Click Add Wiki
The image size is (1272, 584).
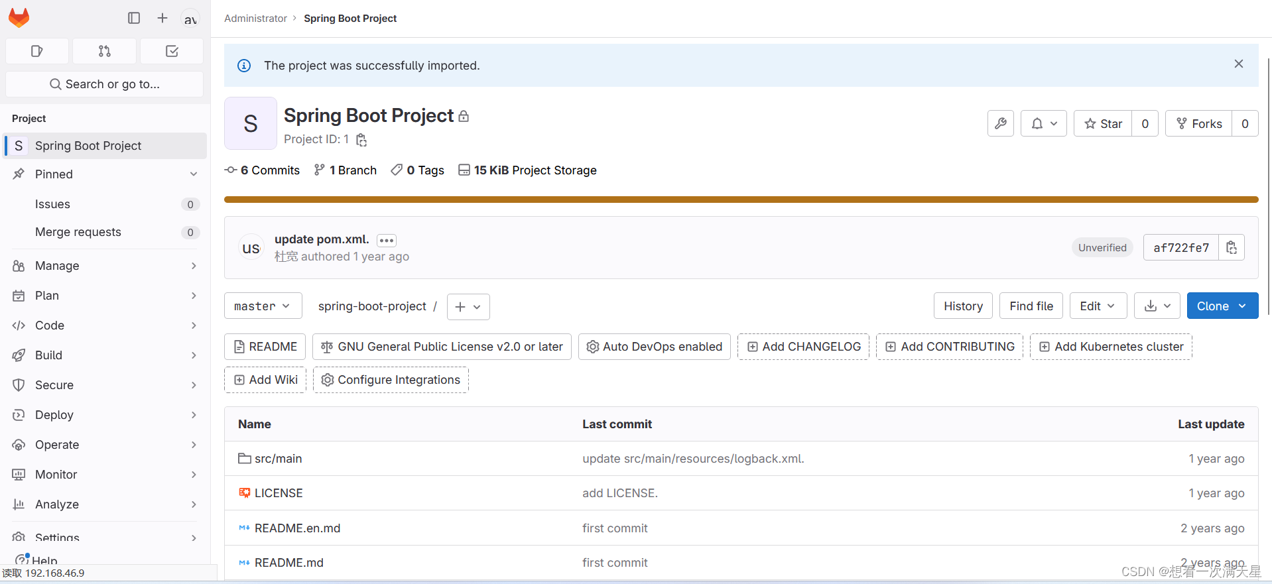coord(265,380)
